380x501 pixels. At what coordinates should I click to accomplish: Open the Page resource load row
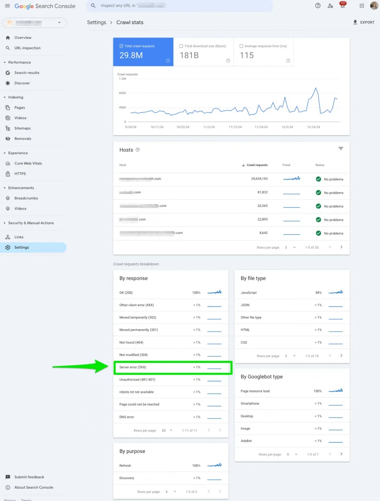click(x=292, y=391)
